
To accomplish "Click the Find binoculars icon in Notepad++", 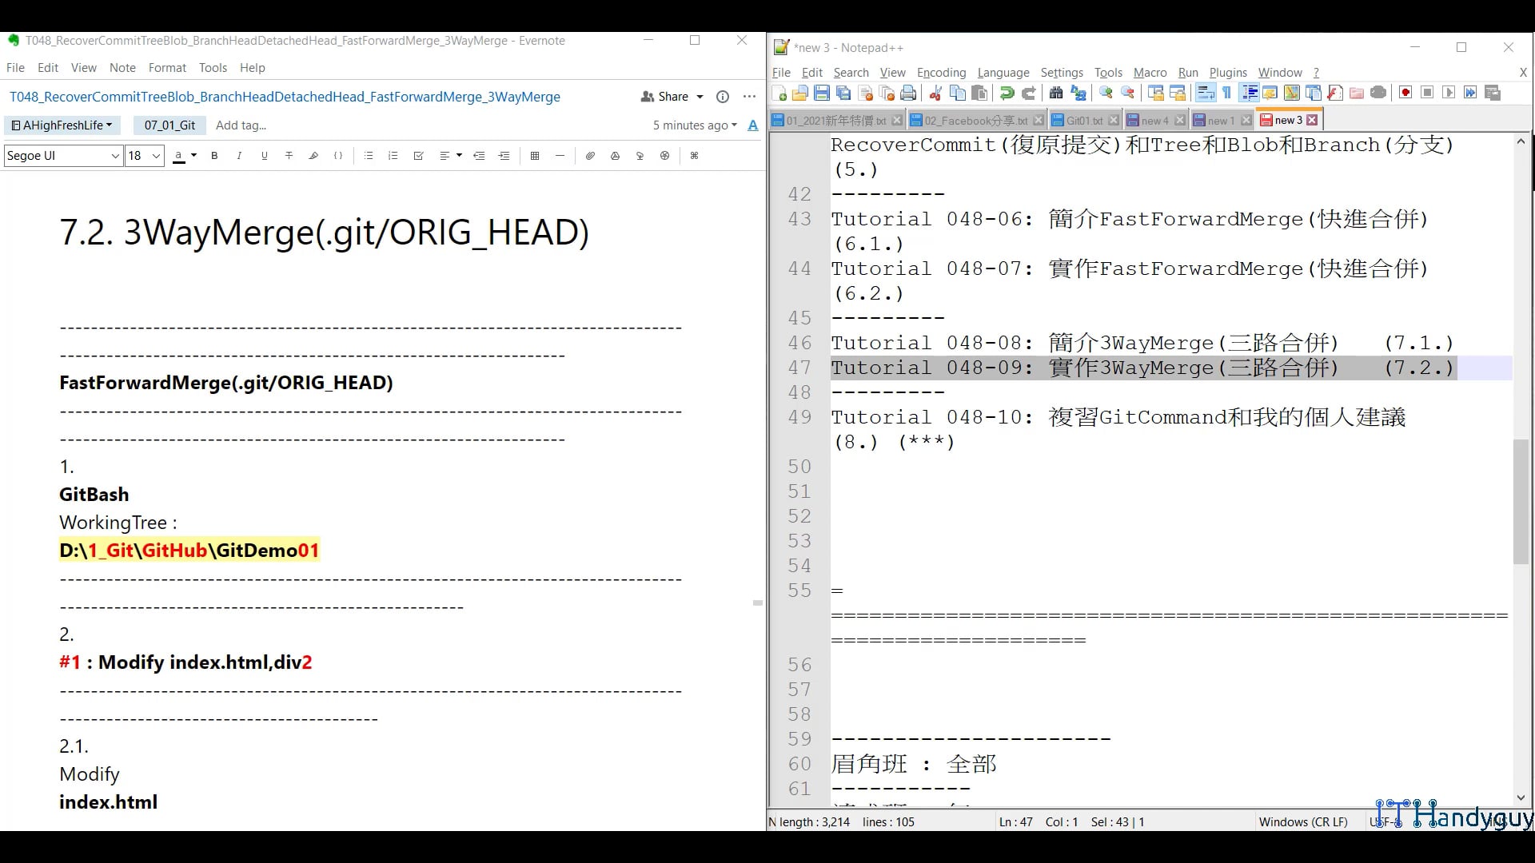I will (x=1056, y=93).
